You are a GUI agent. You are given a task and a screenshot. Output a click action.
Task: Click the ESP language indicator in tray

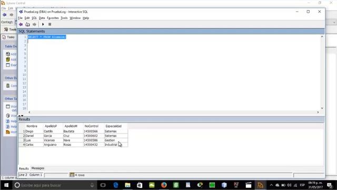tap(302, 185)
